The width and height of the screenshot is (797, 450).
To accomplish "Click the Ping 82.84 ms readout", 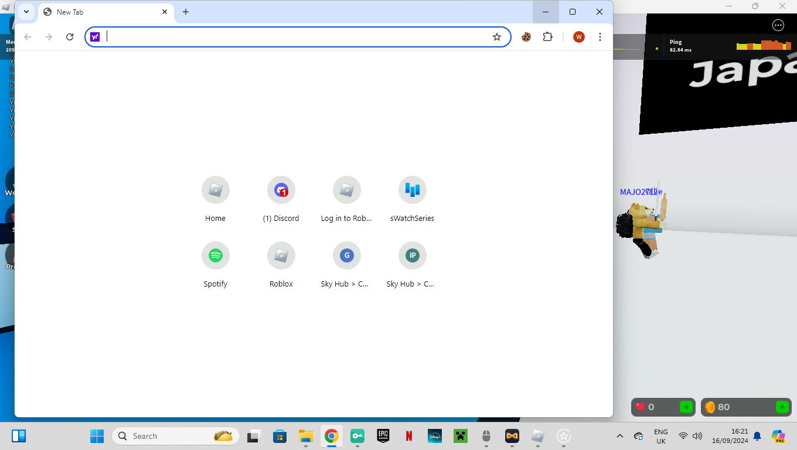I will pos(680,46).
